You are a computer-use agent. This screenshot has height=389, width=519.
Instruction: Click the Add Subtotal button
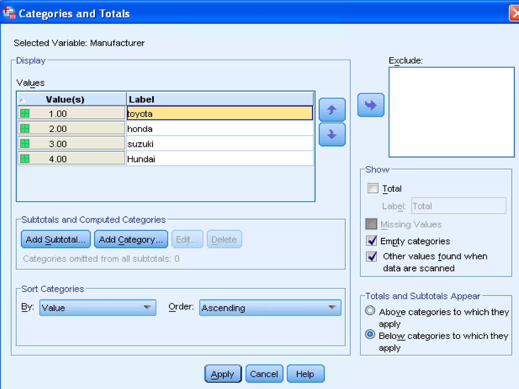coord(55,239)
